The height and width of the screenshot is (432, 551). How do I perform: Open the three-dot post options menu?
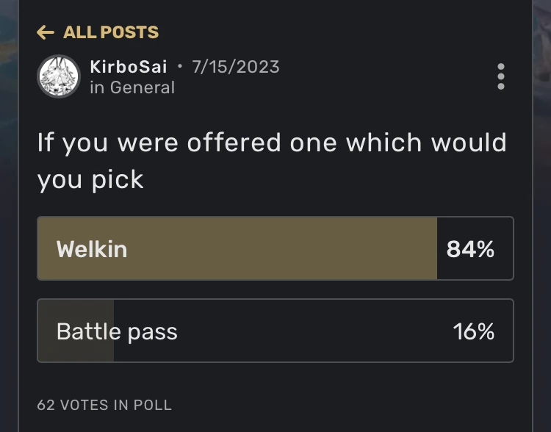point(500,76)
